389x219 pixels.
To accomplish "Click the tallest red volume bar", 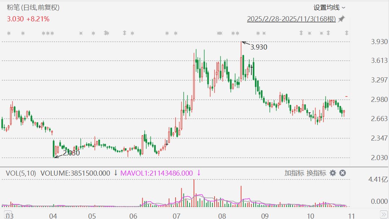I will [194, 192].
